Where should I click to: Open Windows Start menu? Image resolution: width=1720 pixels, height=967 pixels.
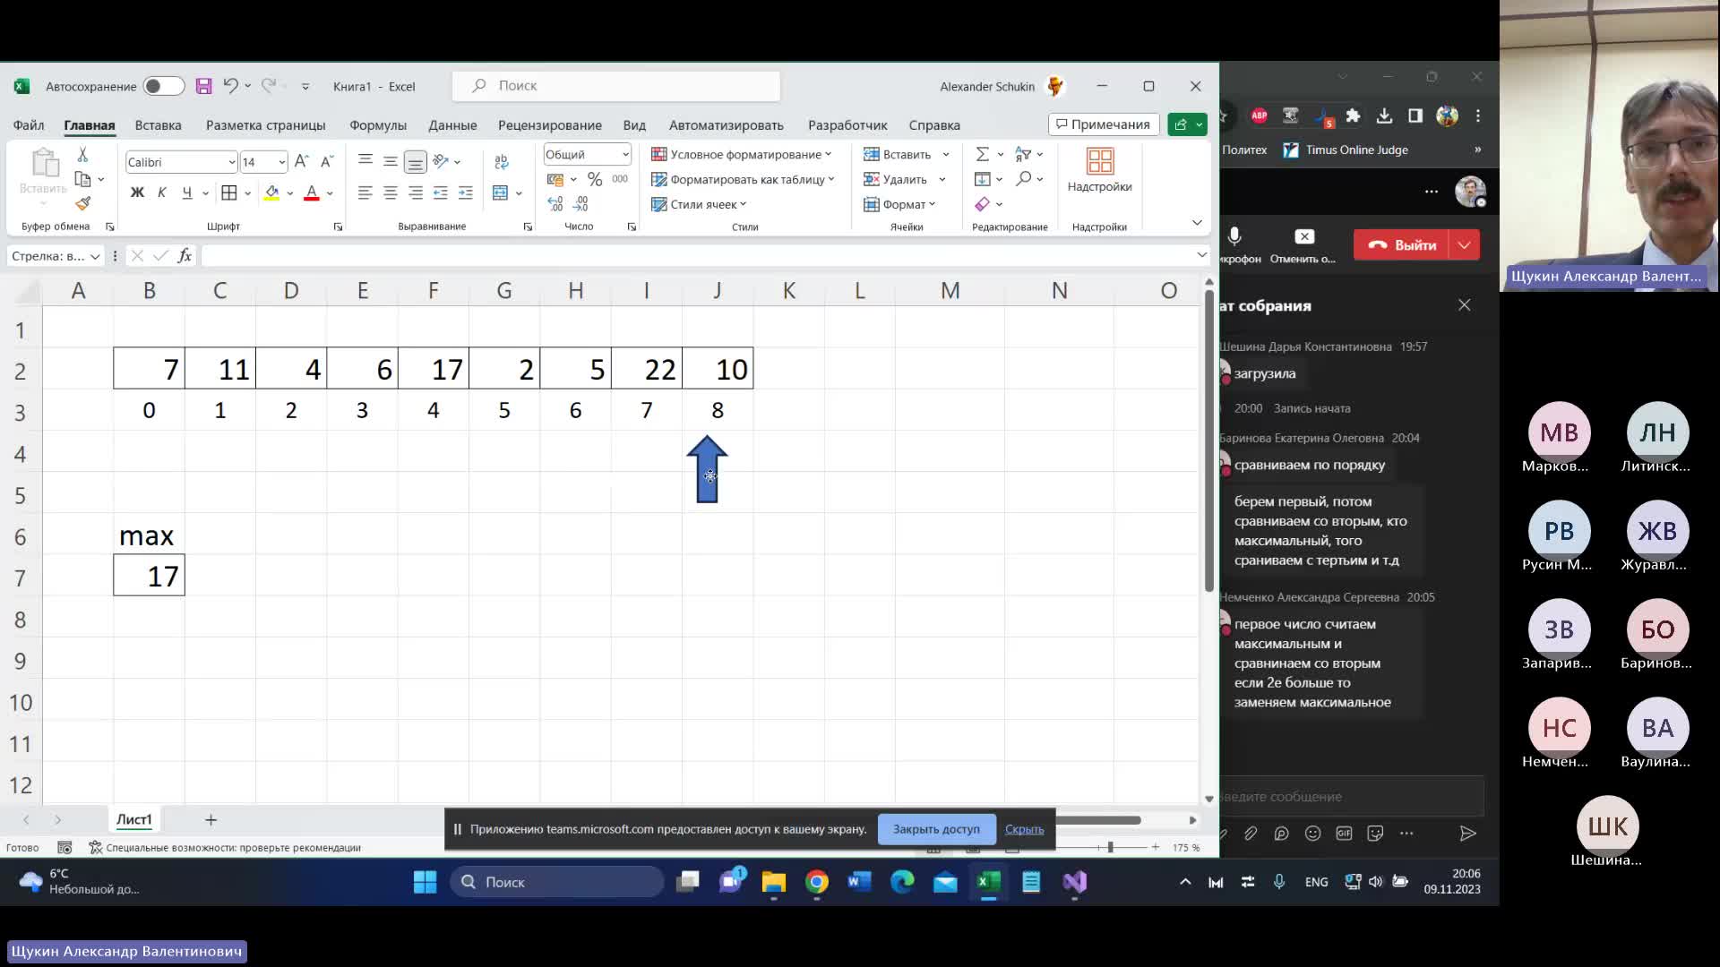coord(426,882)
